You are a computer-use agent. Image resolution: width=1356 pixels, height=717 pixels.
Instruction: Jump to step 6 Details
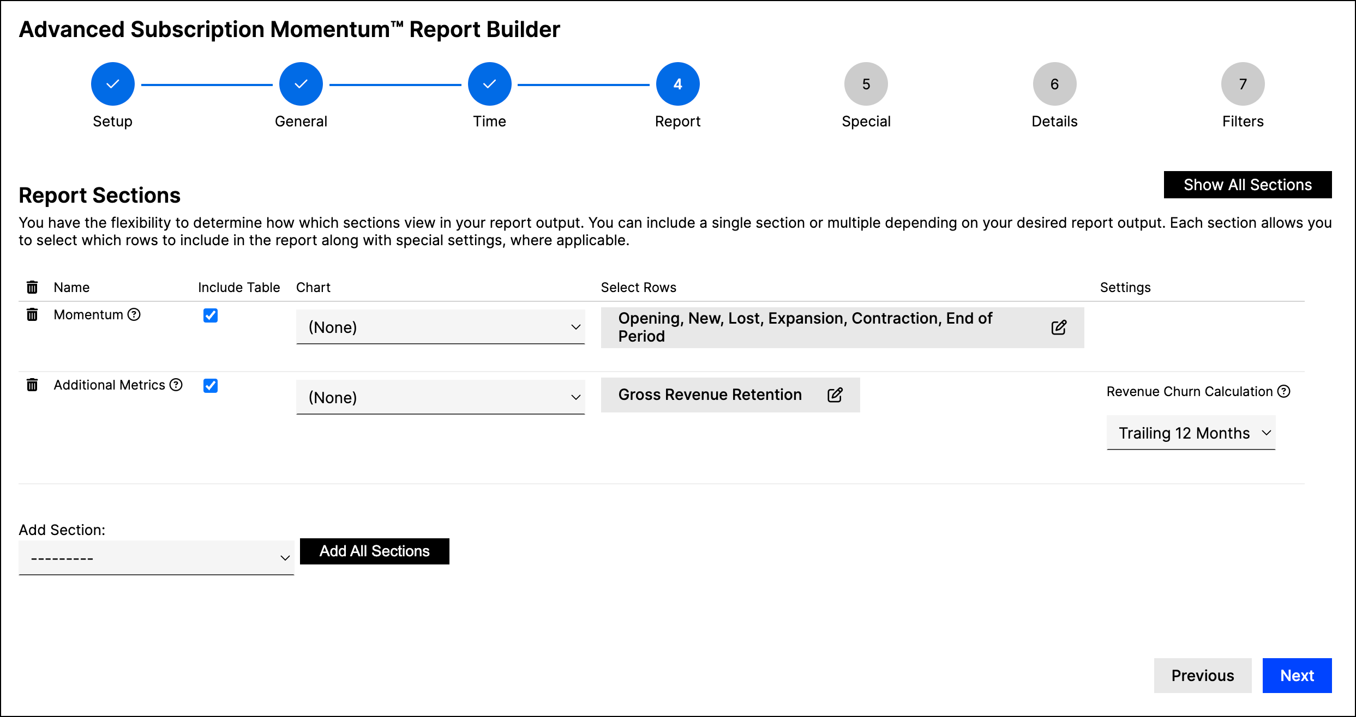click(1055, 84)
